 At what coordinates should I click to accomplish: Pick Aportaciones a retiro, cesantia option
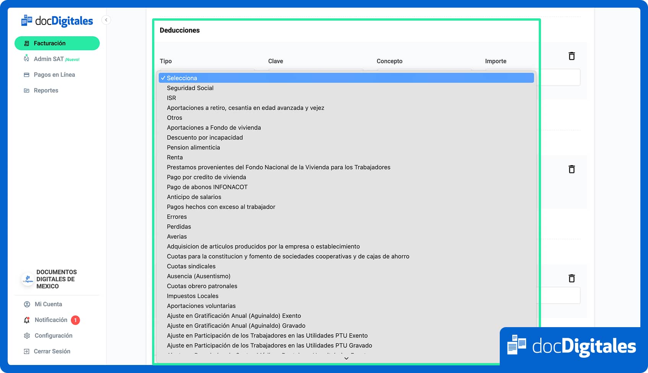tap(346, 108)
